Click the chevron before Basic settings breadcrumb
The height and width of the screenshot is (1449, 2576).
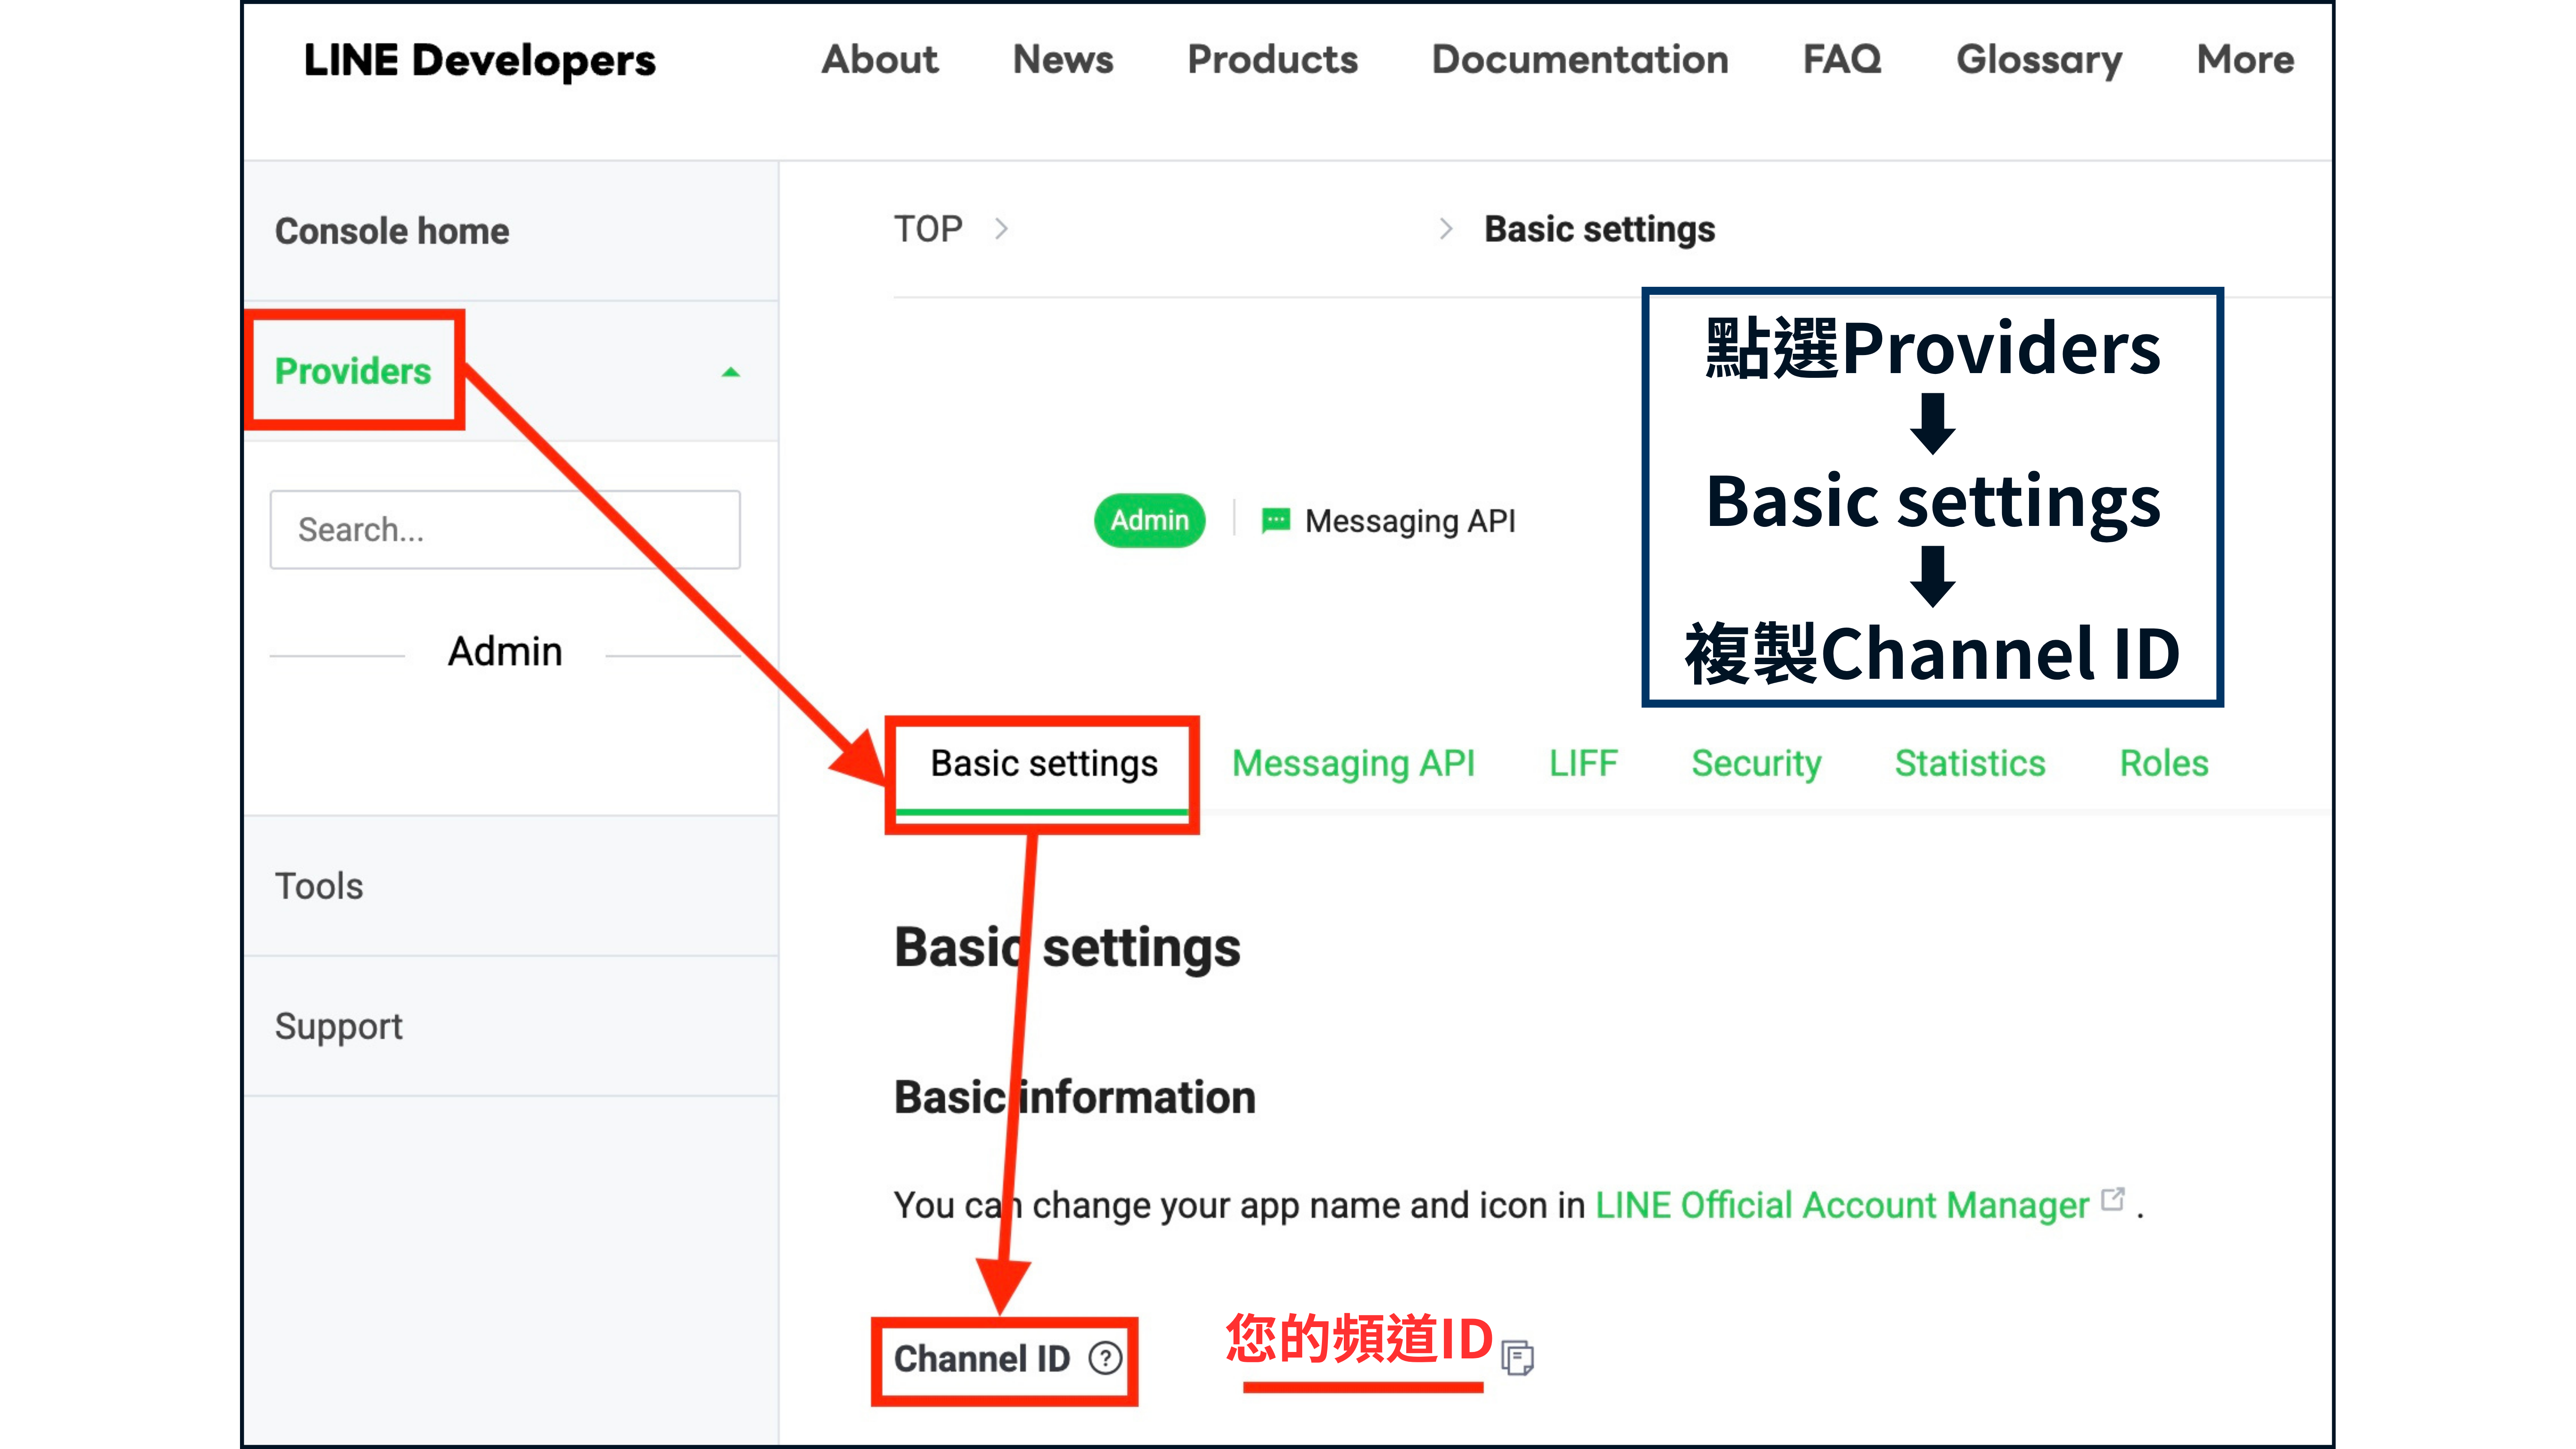(x=1445, y=229)
